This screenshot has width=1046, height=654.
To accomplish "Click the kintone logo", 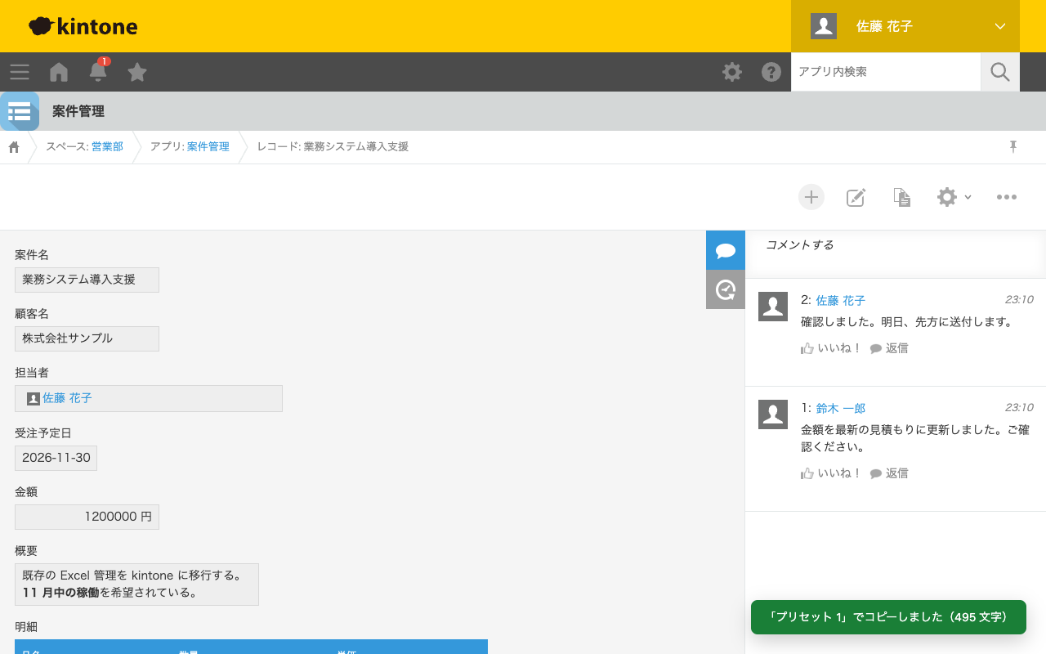I will [83, 26].
